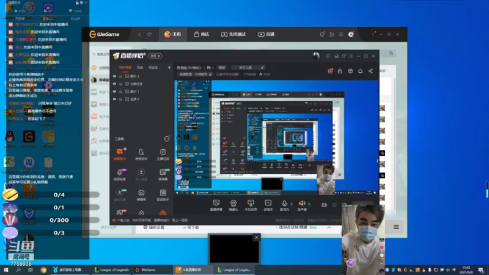Select the first (highlighted) scene tab
This screenshot has width=489, height=275.
(125, 67)
